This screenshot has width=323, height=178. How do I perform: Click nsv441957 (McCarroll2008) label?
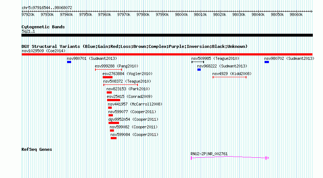(x=135, y=104)
